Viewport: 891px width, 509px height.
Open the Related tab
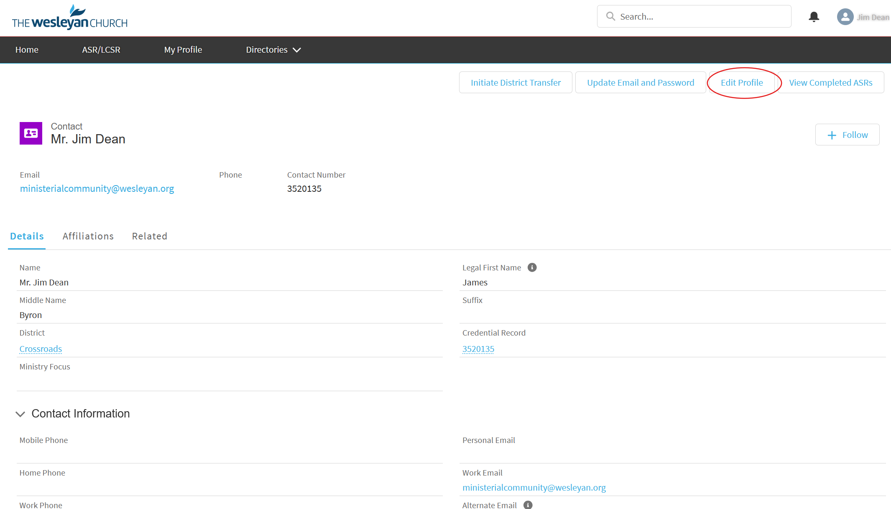coord(149,236)
